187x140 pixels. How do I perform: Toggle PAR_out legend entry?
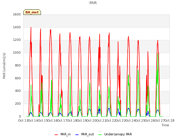(84, 134)
